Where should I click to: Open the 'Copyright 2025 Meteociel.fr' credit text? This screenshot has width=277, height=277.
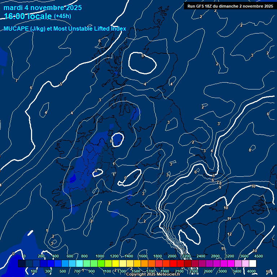(x=153, y=274)
